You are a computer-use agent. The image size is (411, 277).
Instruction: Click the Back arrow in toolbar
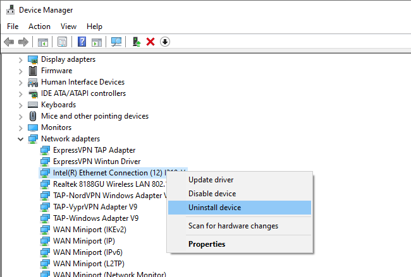tap(9, 42)
